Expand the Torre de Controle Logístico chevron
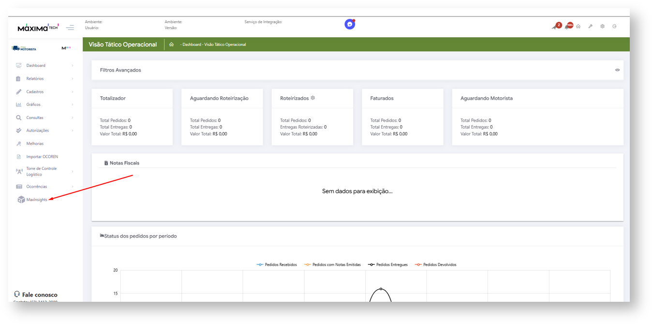Image resolution: width=653 pixels, height=325 pixels. click(73, 171)
